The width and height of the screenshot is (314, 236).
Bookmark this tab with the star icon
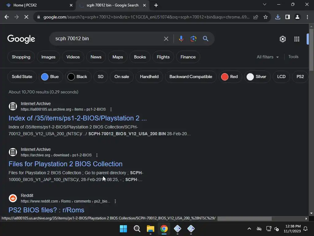pyautogui.click(x=266, y=17)
